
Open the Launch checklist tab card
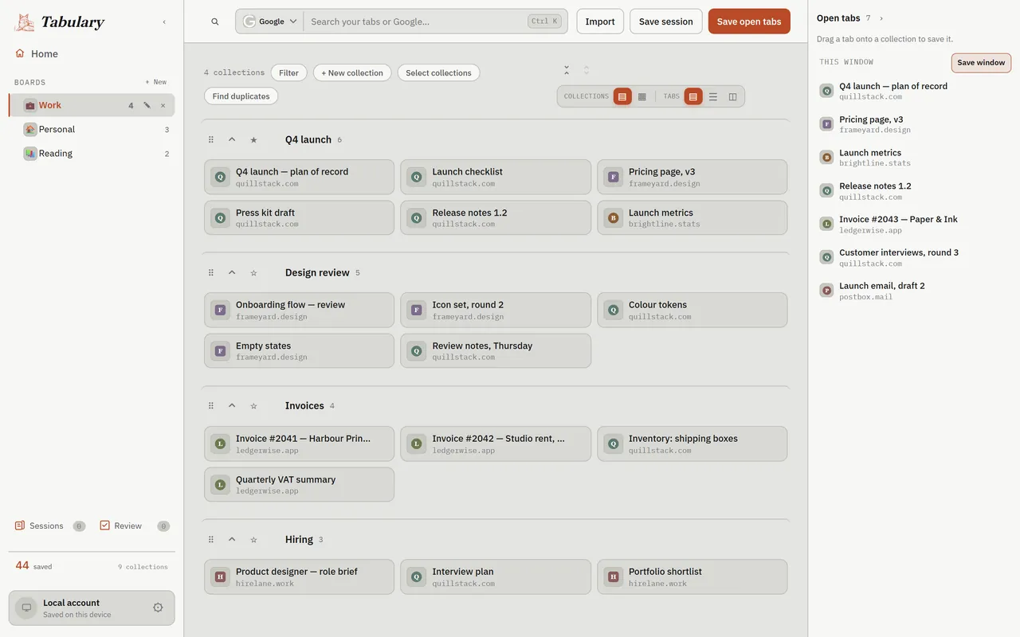coord(496,177)
